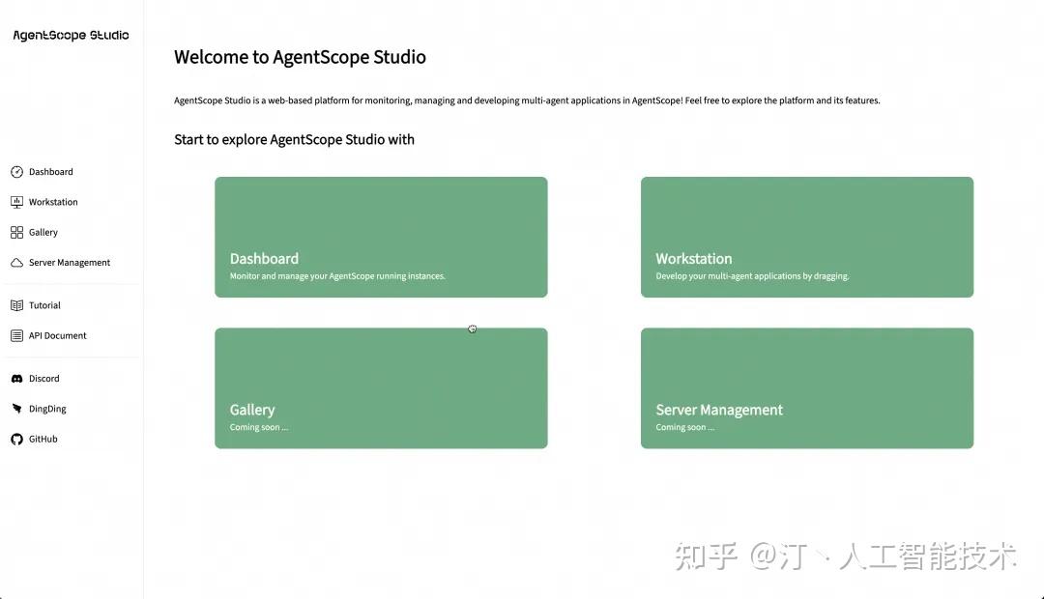
Task: Select Workstation from the sidebar menu
Action: pos(51,201)
